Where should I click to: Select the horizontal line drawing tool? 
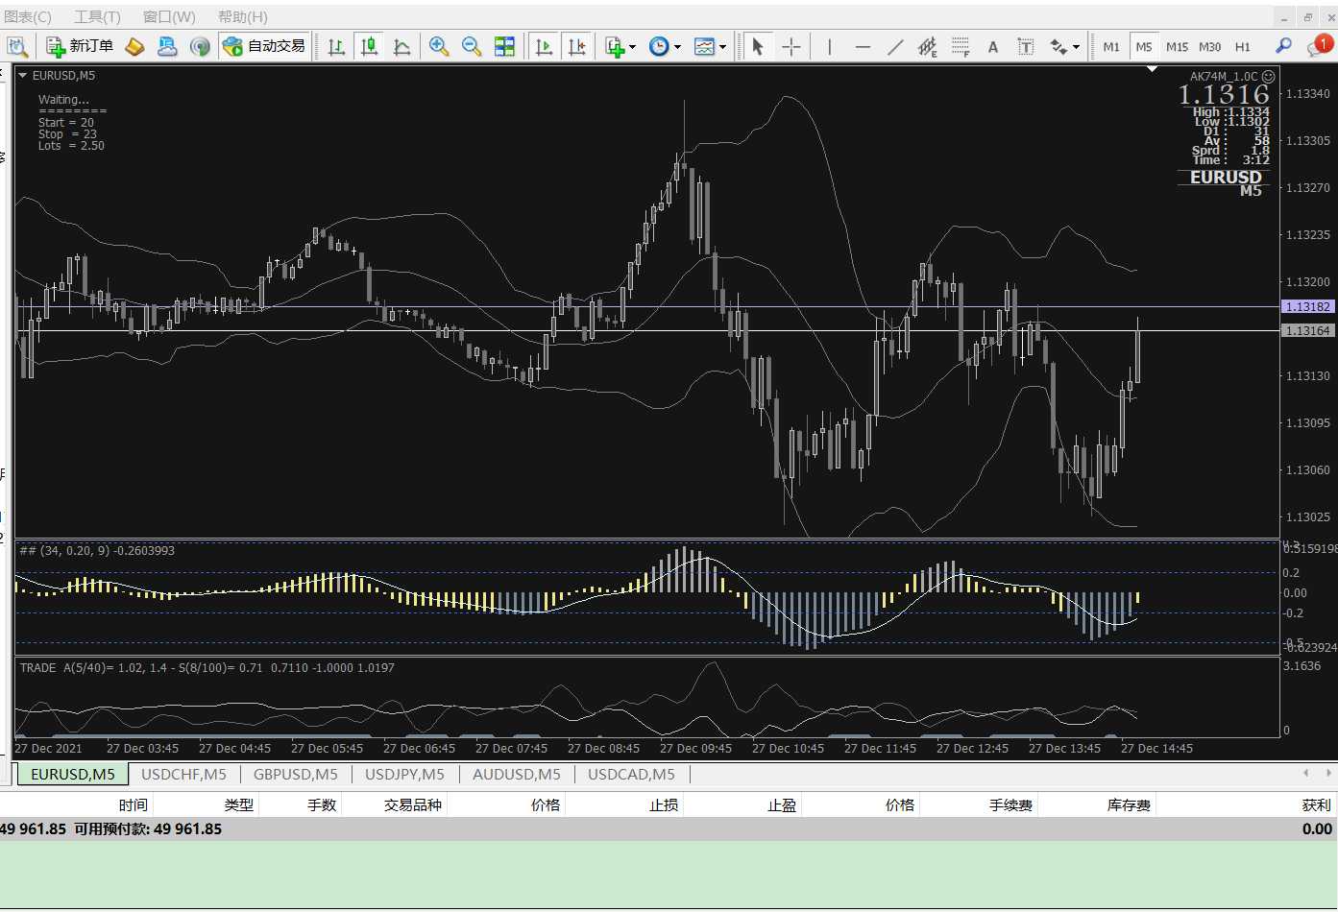(x=863, y=46)
